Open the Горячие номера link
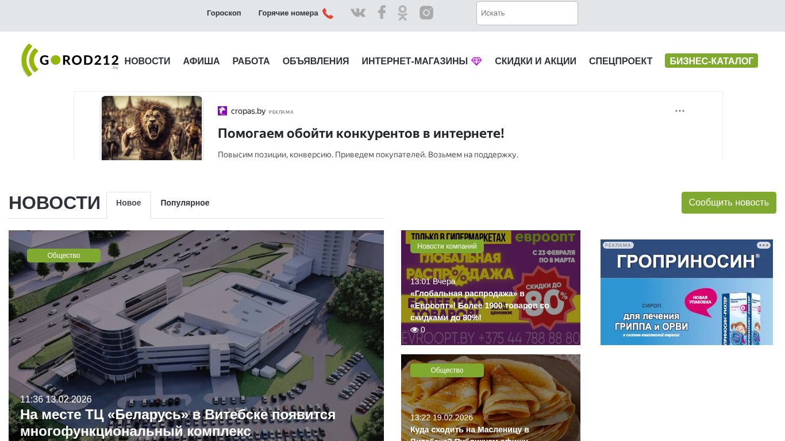This screenshot has height=441, width=785. 288,13
